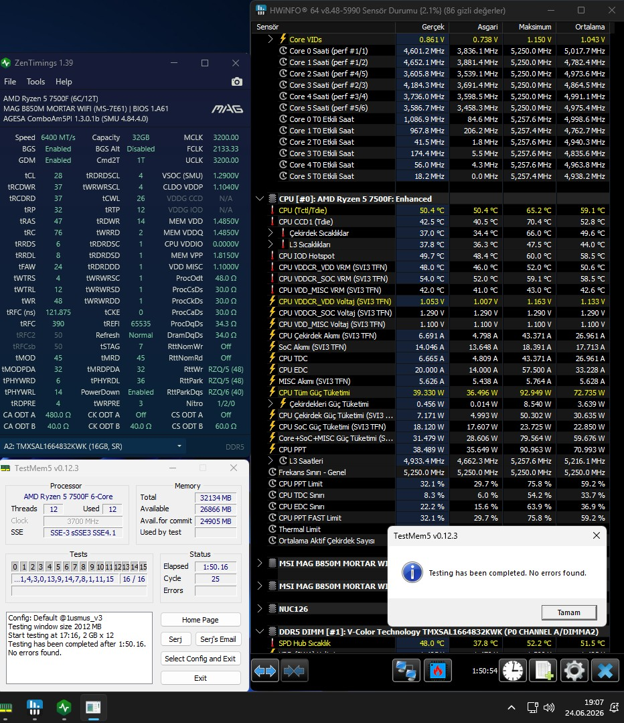Click test number 15 box in TestMem5
624x723 pixels.
pos(143,567)
